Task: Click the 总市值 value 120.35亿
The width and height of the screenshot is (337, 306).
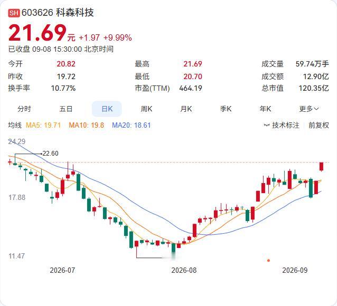Action: [314, 88]
